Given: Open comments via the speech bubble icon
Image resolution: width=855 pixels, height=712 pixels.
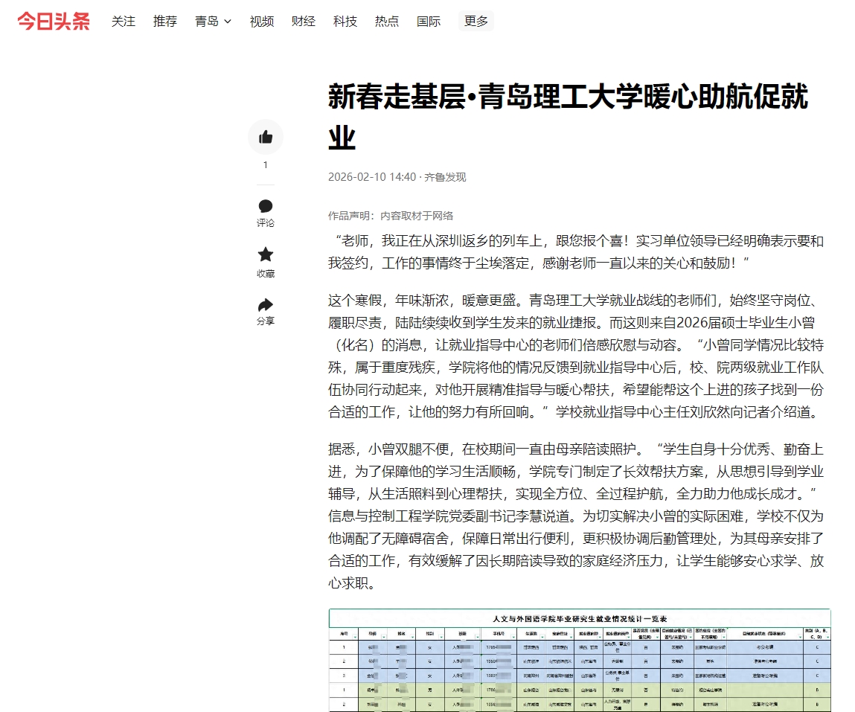Looking at the screenshot, I should (x=266, y=206).
